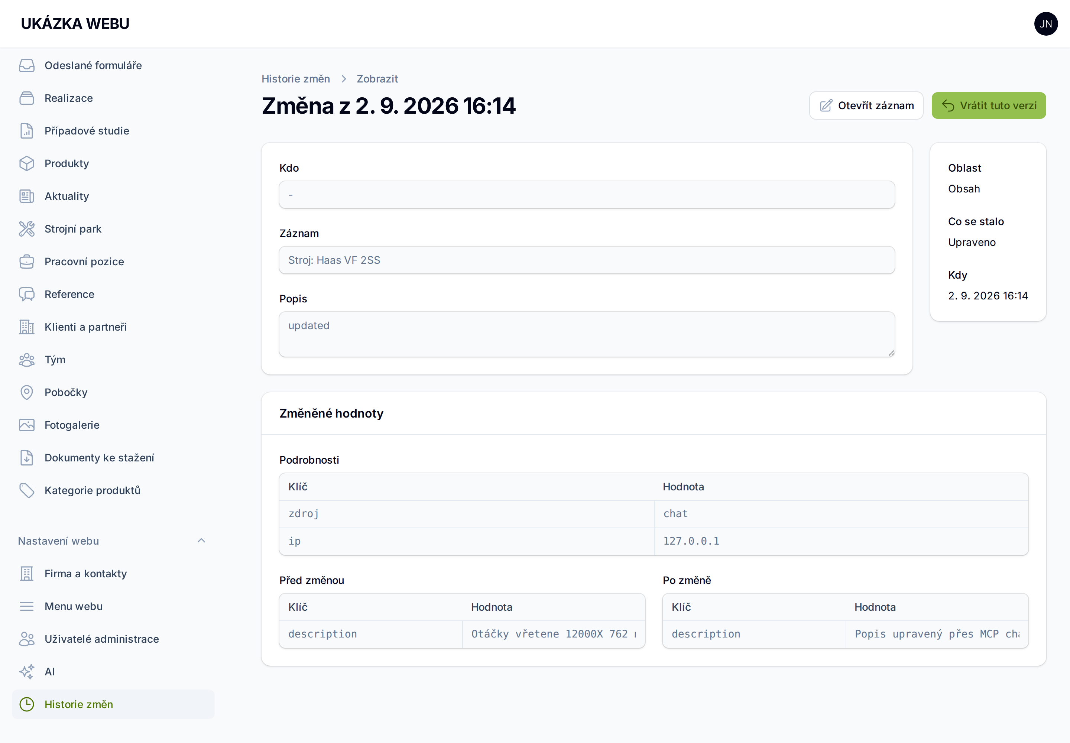The height and width of the screenshot is (743, 1070).
Task: Click the 'Upraveno' value under Co se stalo
Action: (972, 243)
